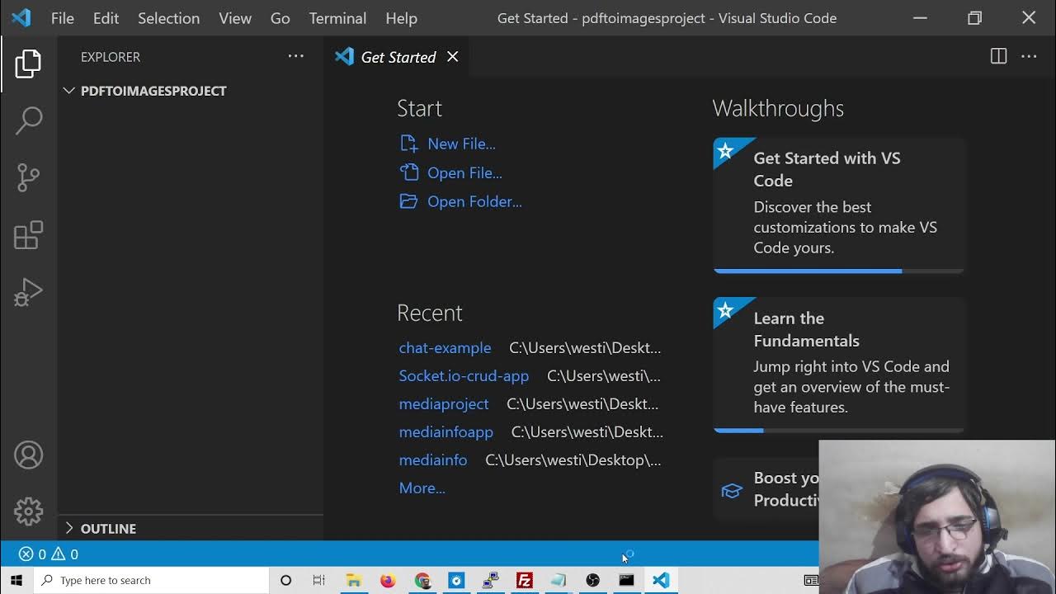Viewport: 1056px width, 594px height.
Task: Click the New File... link
Action: click(460, 144)
